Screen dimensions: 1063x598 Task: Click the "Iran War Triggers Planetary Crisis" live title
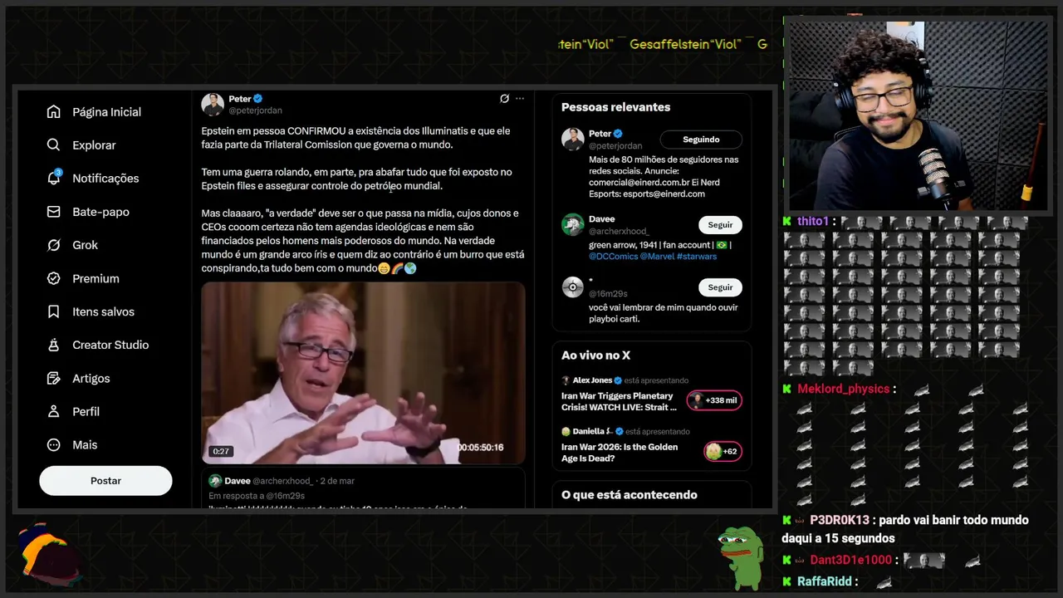619,401
